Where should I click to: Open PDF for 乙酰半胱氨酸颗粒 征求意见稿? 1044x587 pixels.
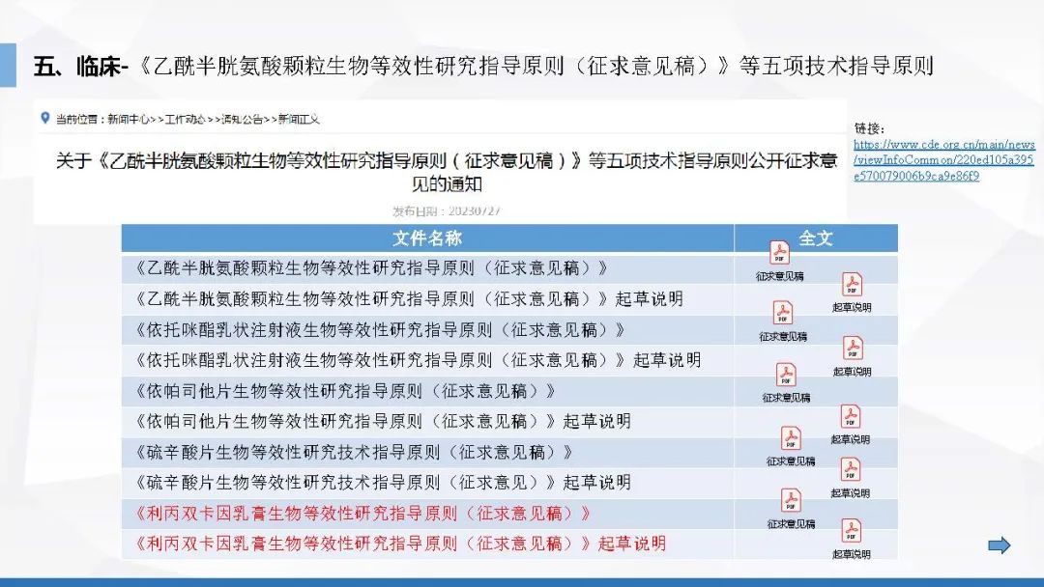coord(779,254)
